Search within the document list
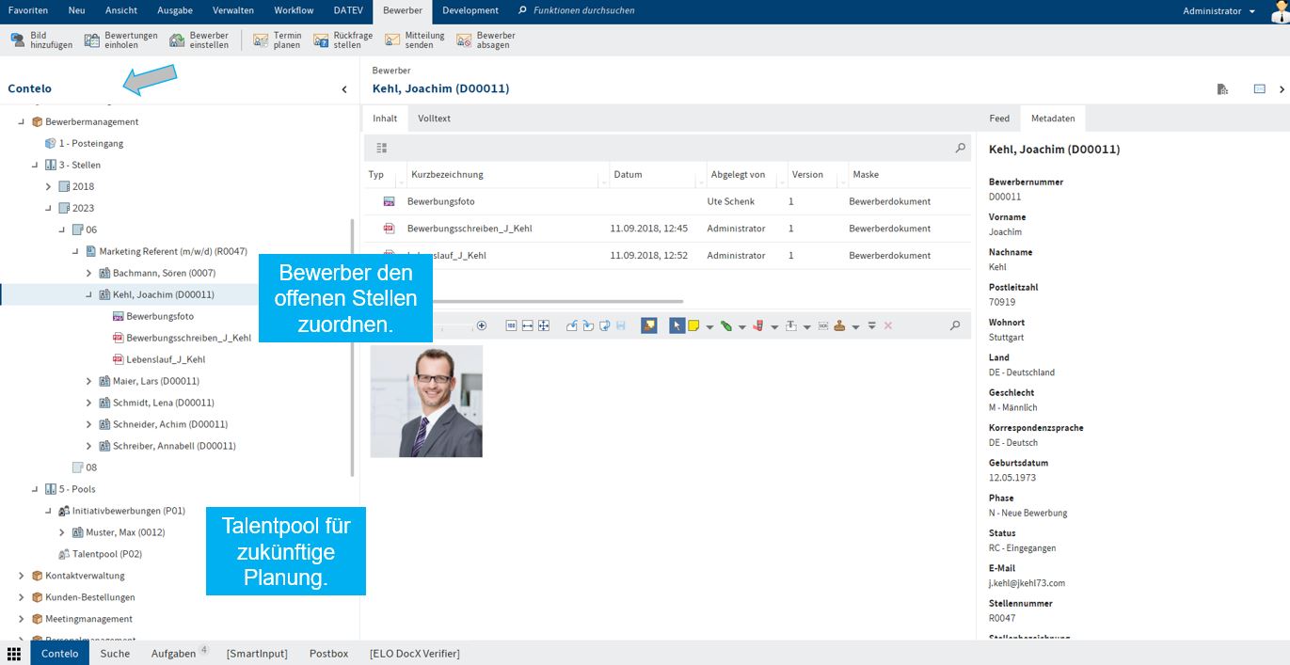 [960, 148]
